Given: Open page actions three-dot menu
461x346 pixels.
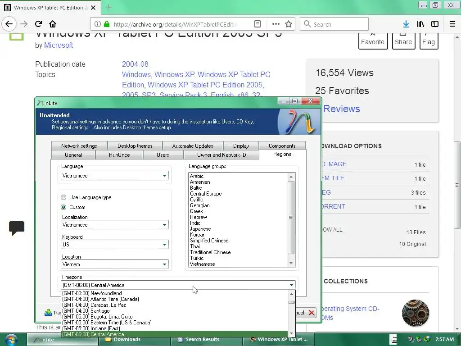Looking at the screenshot, I should click(276, 24).
